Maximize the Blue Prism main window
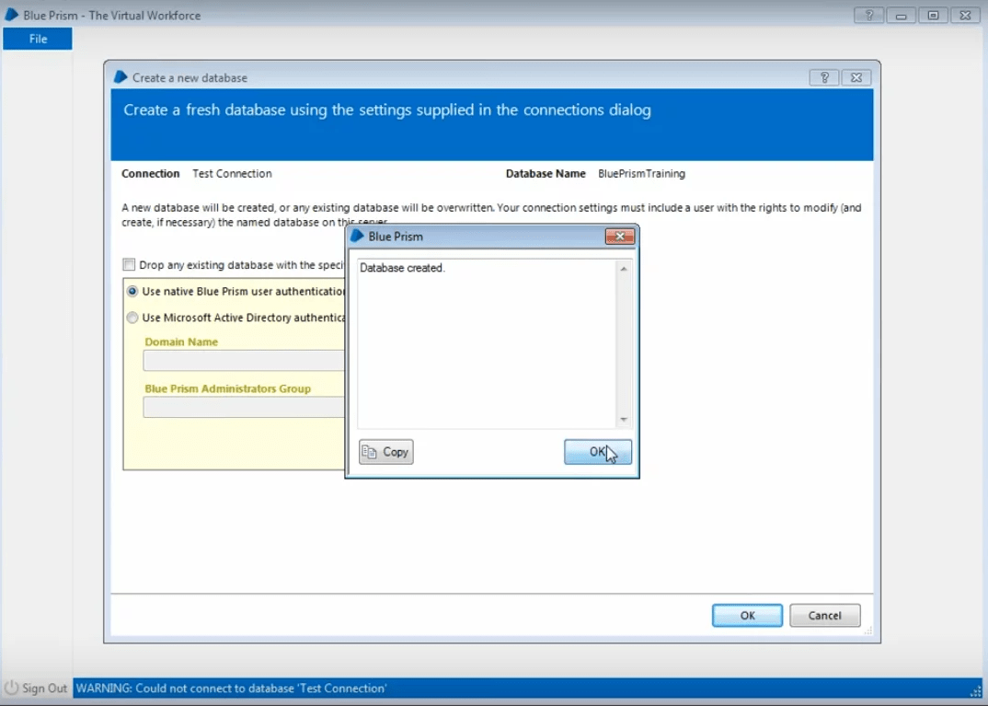The width and height of the screenshot is (988, 706). (x=933, y=15)
